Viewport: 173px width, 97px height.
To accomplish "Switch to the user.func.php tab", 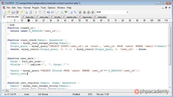I will 11,17.
